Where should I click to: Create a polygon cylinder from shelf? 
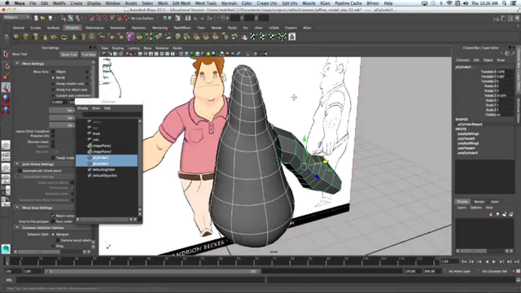pyautogui.click(x=35, y=37)
